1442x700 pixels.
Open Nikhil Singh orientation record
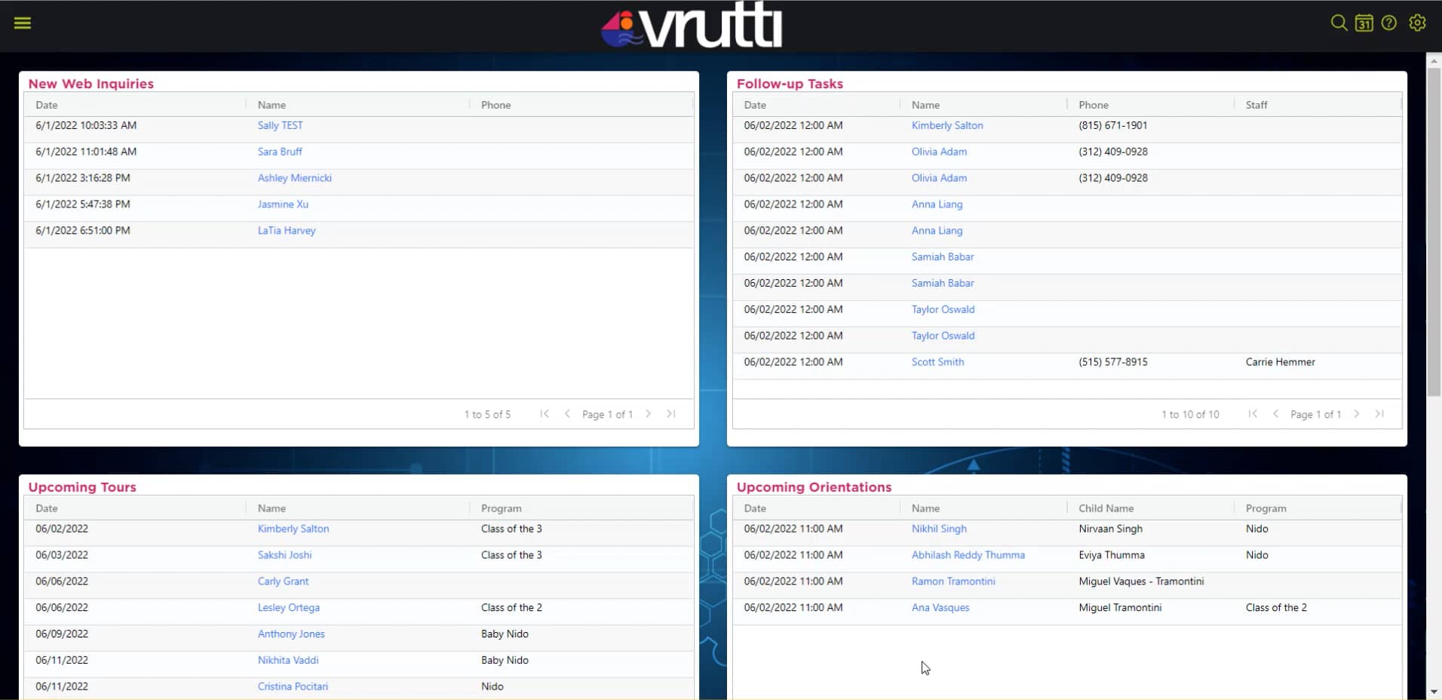pyautogui.click(x=939, y=528)
